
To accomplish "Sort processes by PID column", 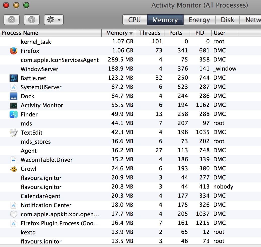I will [200, 33].
